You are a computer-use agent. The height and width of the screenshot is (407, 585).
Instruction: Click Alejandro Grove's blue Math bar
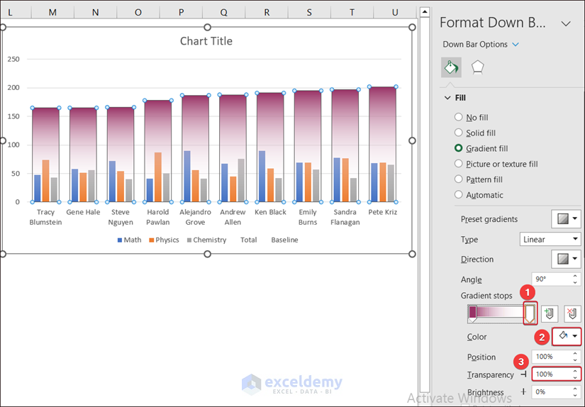tap(187, 176)
